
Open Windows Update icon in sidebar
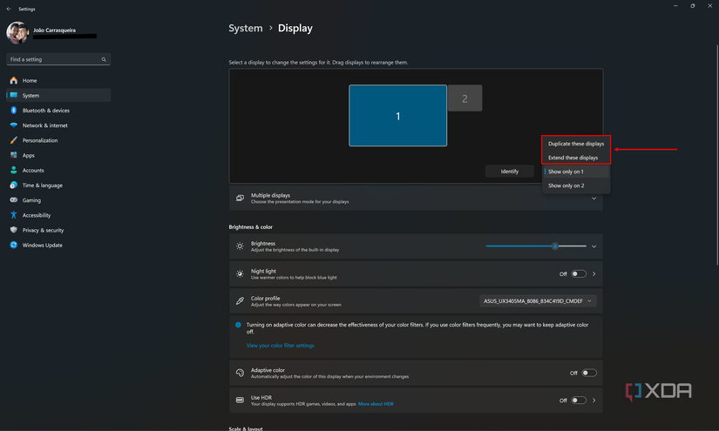14,245
